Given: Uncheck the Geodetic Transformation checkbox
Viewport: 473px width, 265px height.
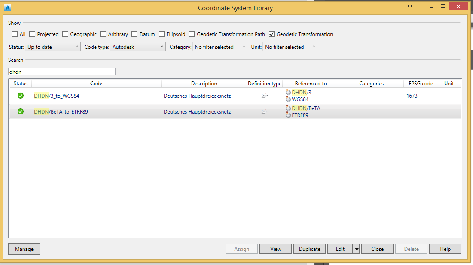Looking at the screenshot, I should pyautogui.click(x=272, y=34).
